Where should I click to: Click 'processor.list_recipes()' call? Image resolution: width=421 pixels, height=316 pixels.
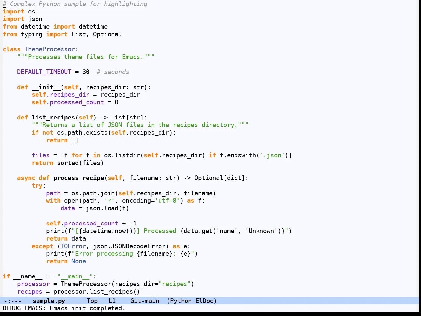pyautogui.click(x=97, y=292)
